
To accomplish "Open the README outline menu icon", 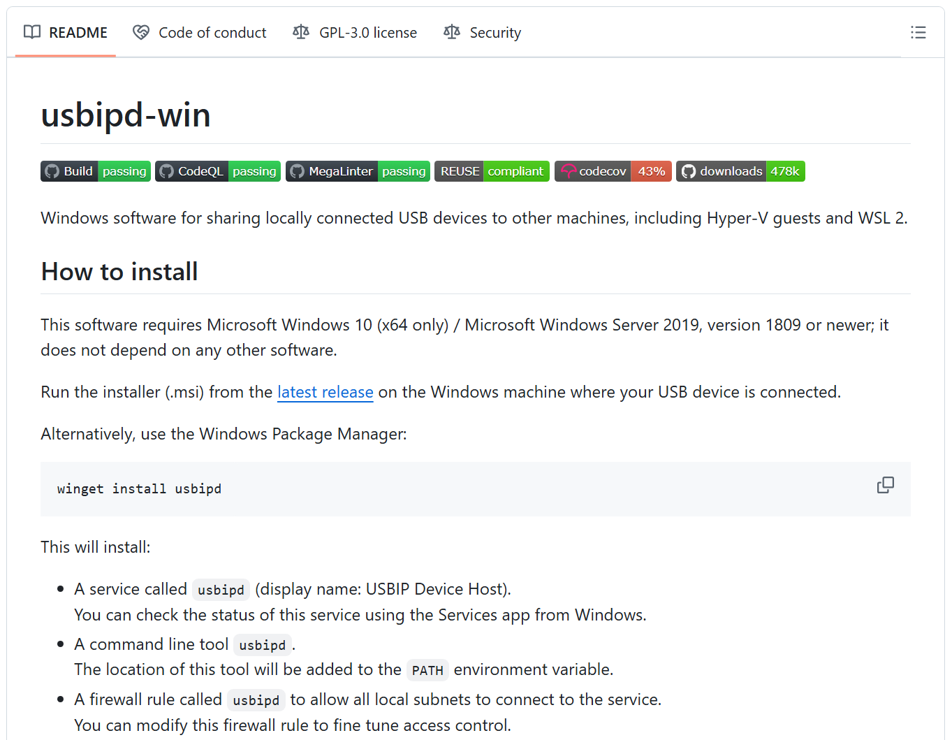I will tap(918, 32).
